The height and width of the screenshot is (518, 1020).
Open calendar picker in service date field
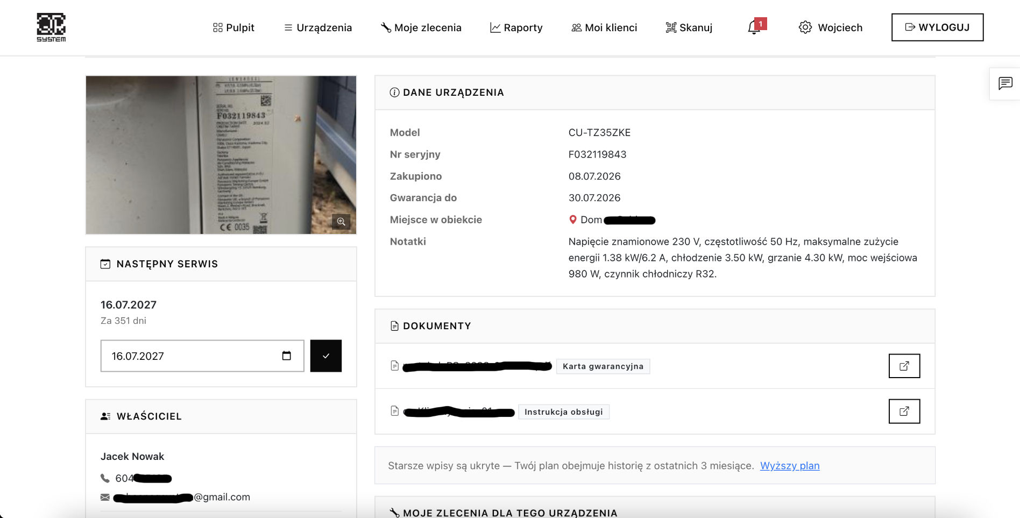coord(287,356)
